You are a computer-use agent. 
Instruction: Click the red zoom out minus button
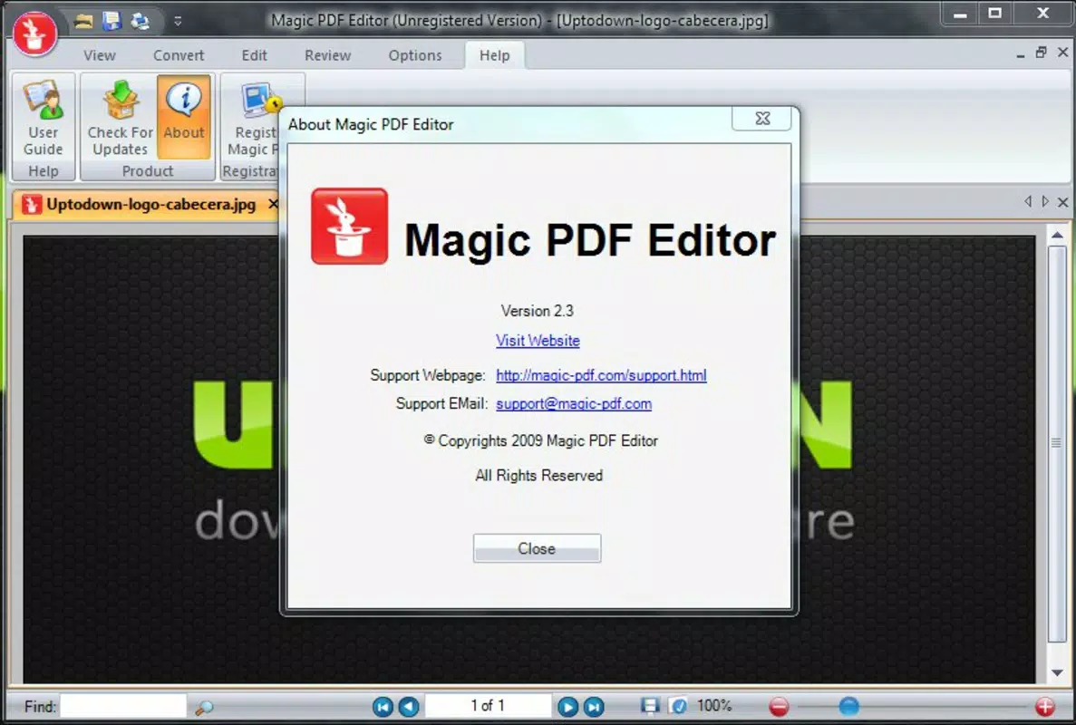(x=779, y=707)
